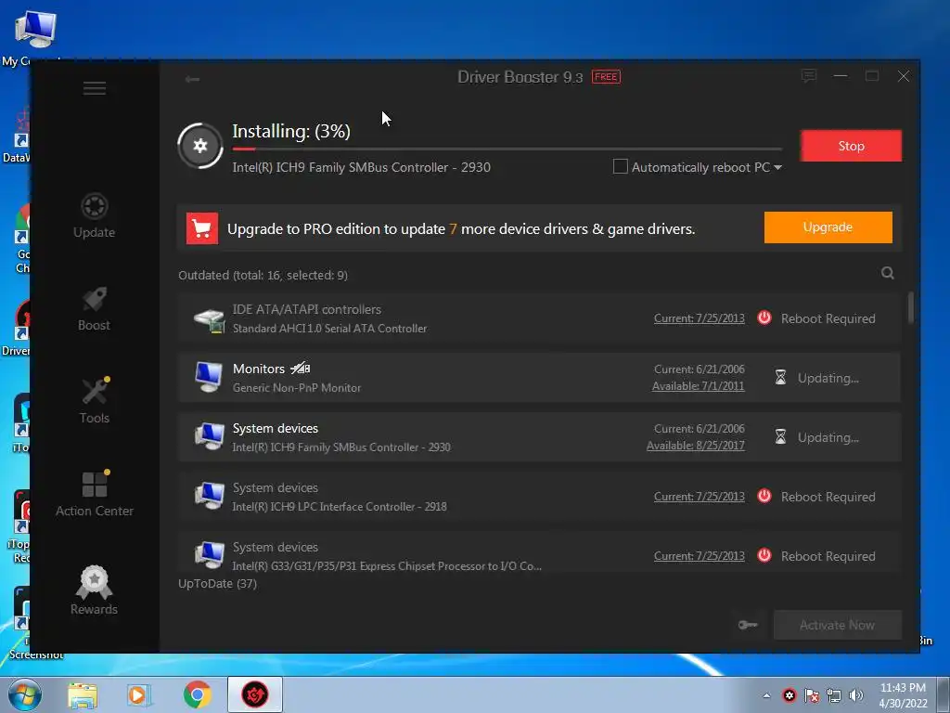
Task: Click the Activate Now button
Action: (838, 625)
